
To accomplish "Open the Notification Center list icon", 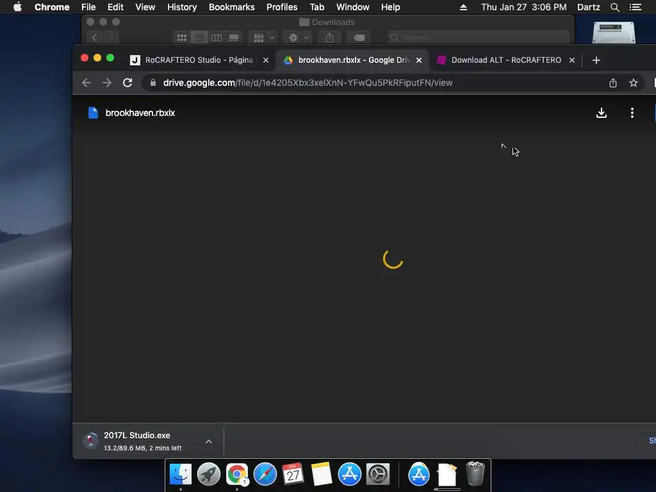I will click(x=635, y=7).
